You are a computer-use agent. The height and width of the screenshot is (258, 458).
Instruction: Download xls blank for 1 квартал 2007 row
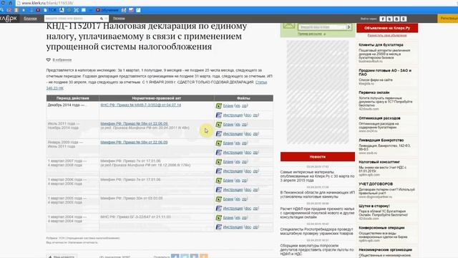pos(238,162)
